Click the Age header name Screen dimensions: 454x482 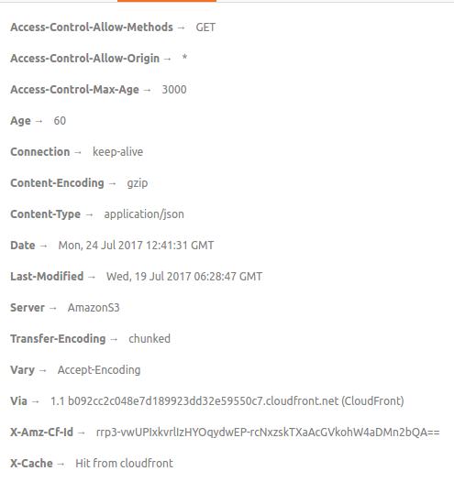[20, 121]
